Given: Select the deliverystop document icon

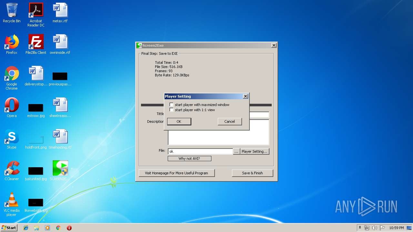Looking at the screenshot, I should click(36, 76).
